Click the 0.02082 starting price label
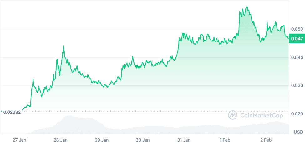Viewport: 305px width, 144px height. (x=12, y=112)
